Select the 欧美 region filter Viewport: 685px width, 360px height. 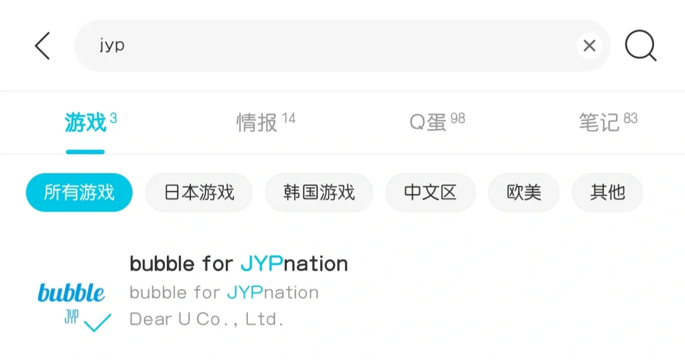pos(524,192)
